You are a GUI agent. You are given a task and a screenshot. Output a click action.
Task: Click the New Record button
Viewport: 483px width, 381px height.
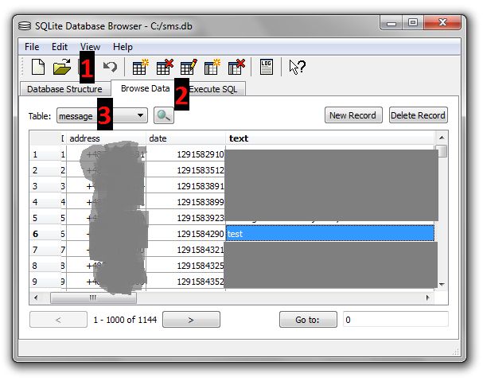[x=353, y=115]
